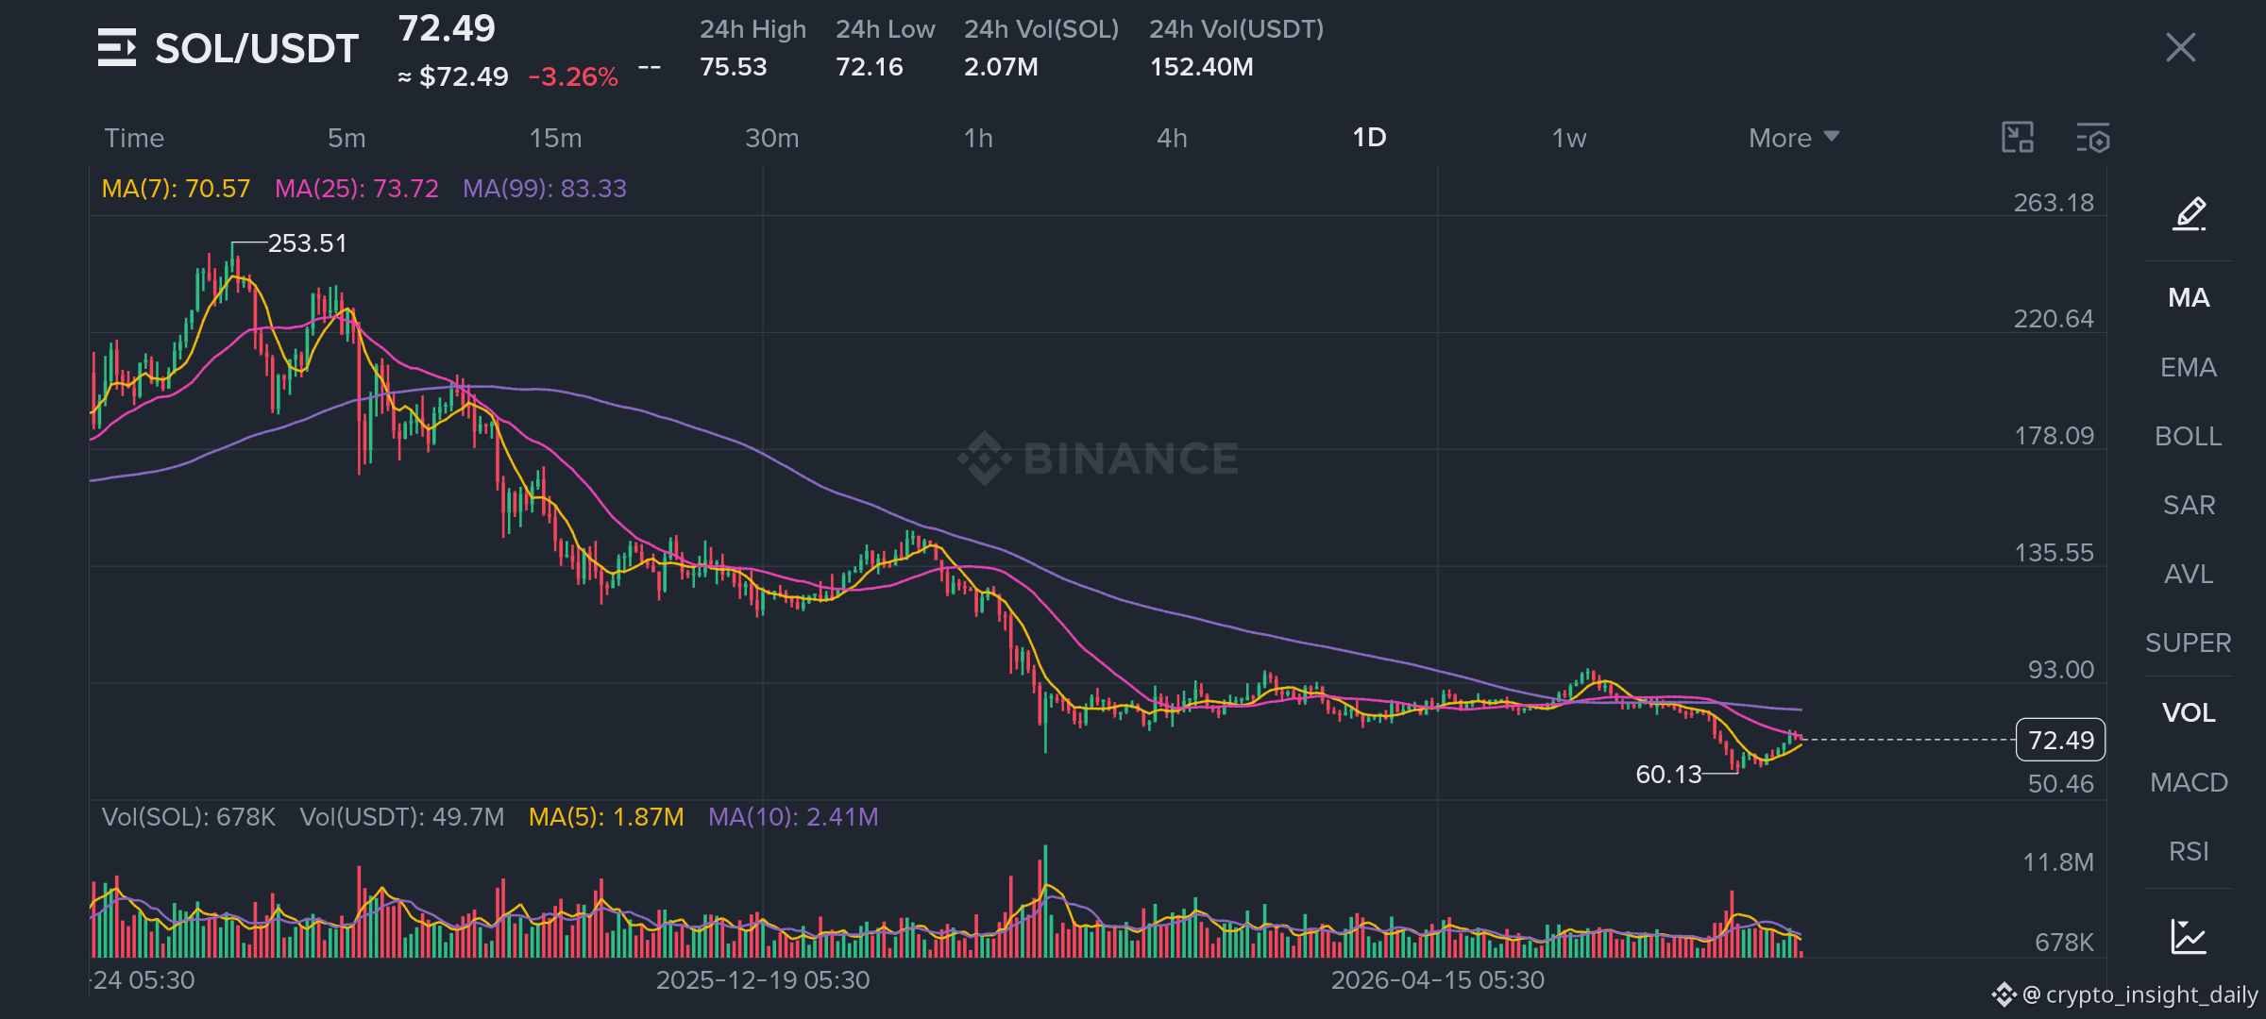Toggle the SUPER indicator
Viewport: 2266px width, 1019px height.
(x=2189, y=643)
